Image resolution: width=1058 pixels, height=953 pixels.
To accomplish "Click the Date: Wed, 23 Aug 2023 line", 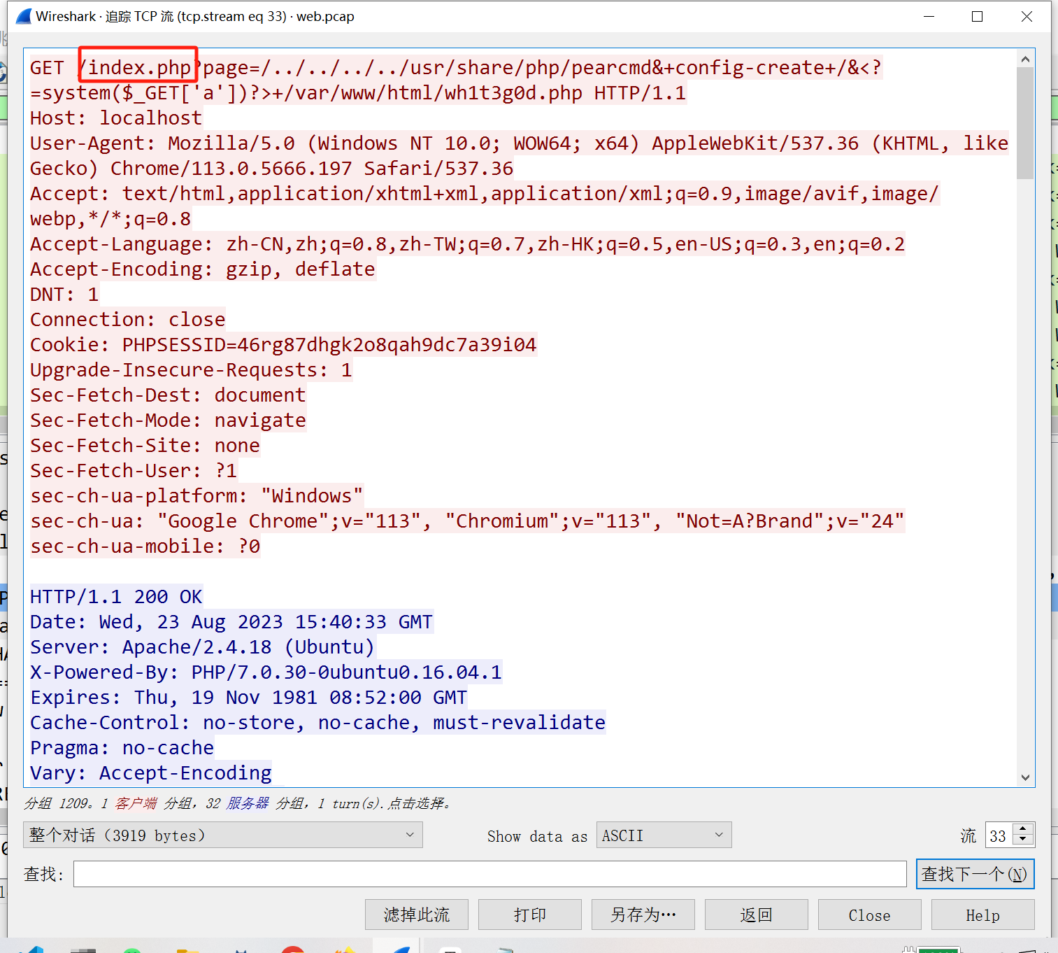I will [231, 621].
